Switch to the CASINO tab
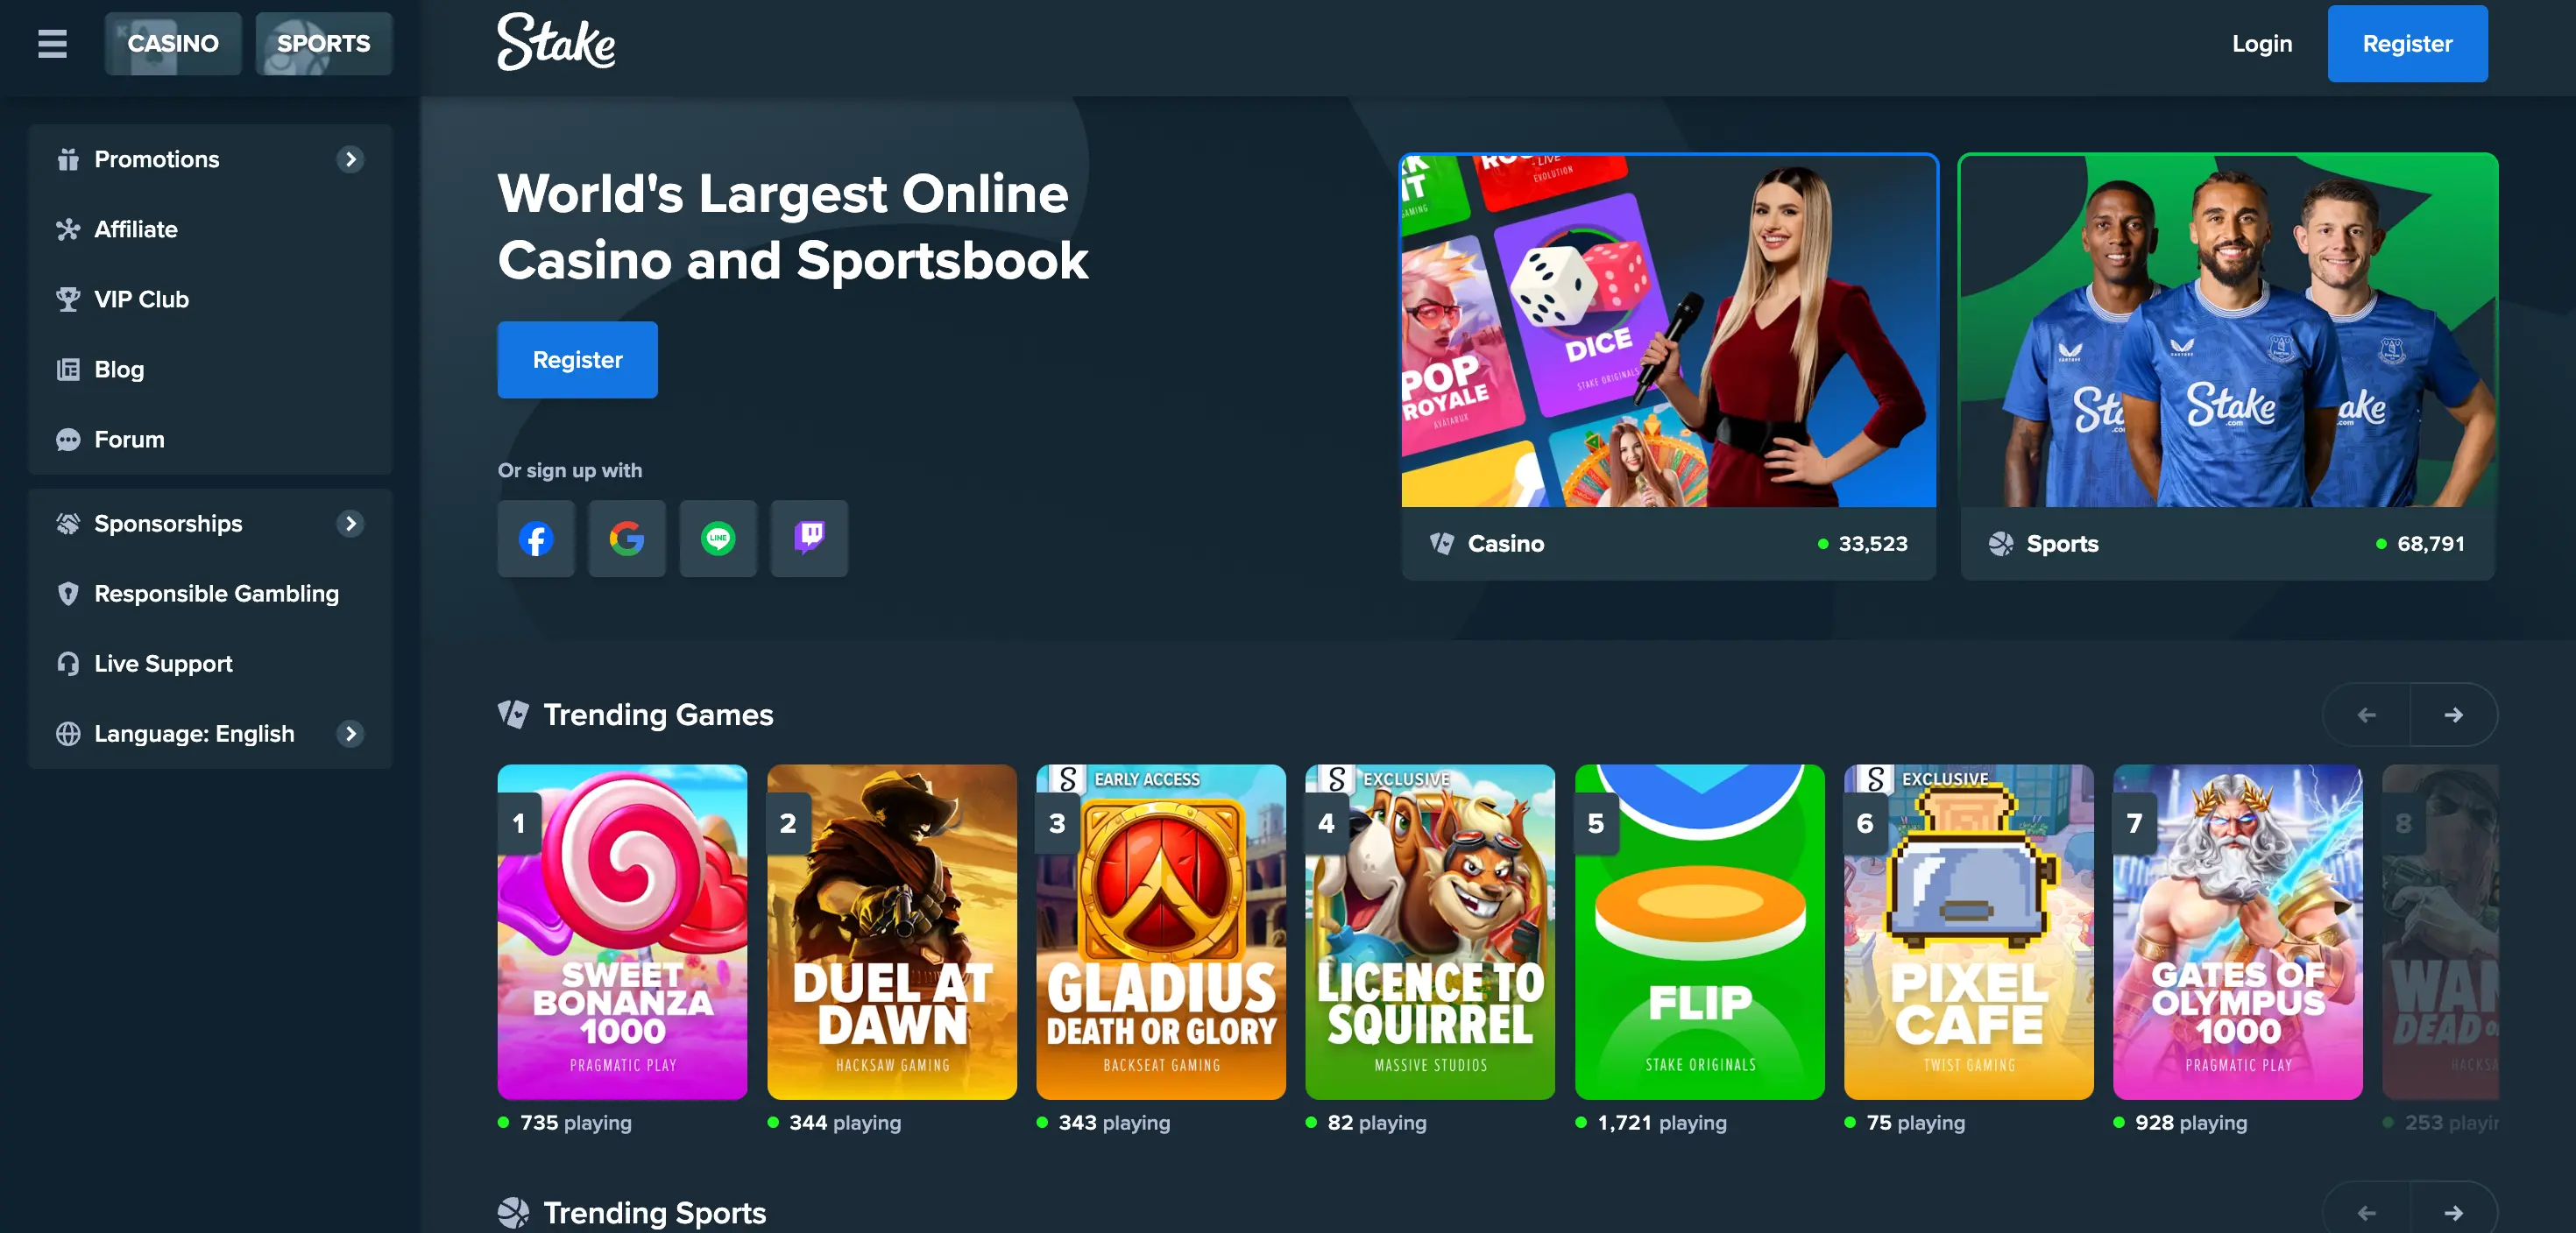This screenshot has width=2576, height=1233. pos(173,44)
